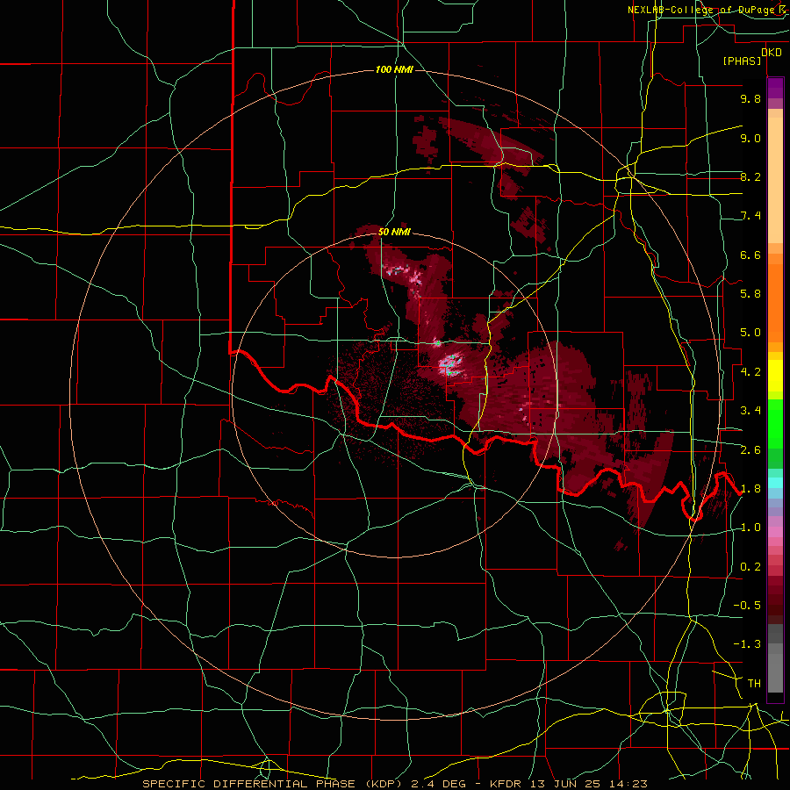Click the 0.2 scale value

click(750, 567)
